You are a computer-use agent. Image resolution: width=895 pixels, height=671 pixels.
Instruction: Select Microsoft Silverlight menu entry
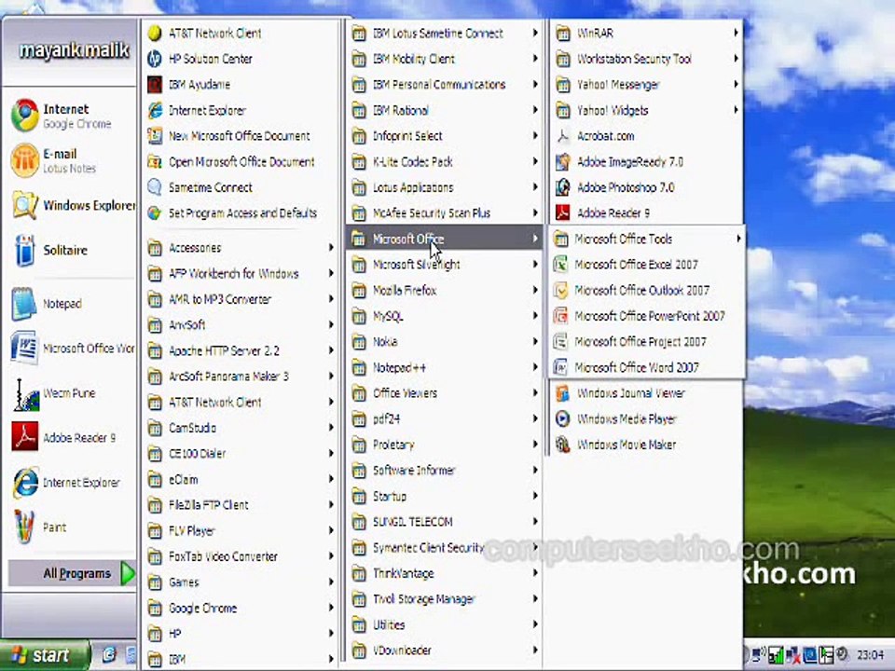coord(445,264)
